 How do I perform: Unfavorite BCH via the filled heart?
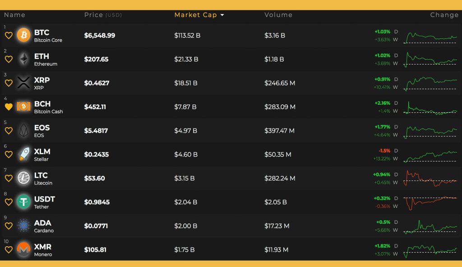pyautogui.click(x=9, y=107)
